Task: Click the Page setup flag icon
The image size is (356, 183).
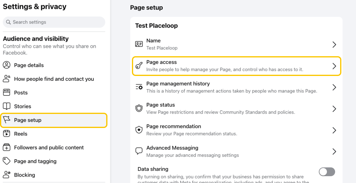Action: tap(7, 120)
